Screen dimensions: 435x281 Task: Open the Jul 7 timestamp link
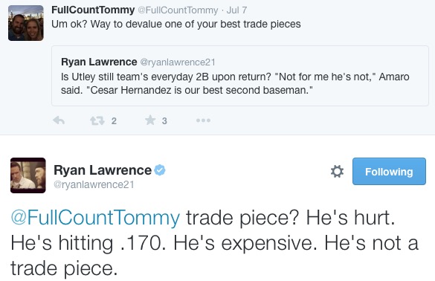pos(236,10)
